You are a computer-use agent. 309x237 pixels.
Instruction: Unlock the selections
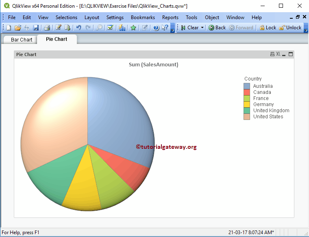coord(290,28)
